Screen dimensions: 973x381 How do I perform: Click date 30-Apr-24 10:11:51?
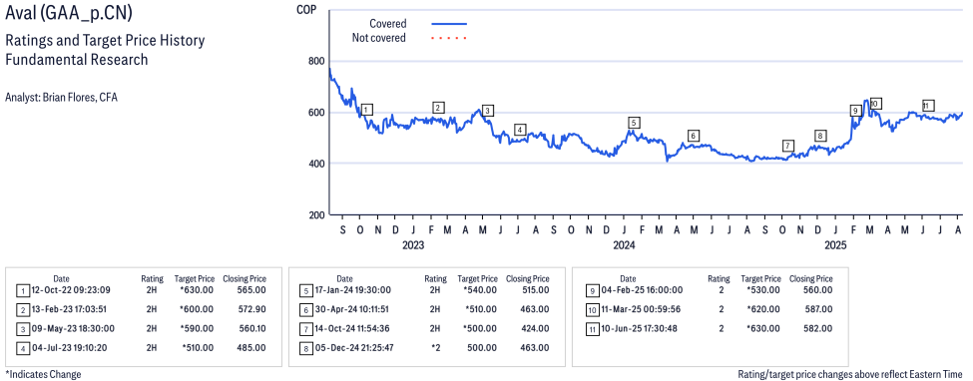coord(352,309)
